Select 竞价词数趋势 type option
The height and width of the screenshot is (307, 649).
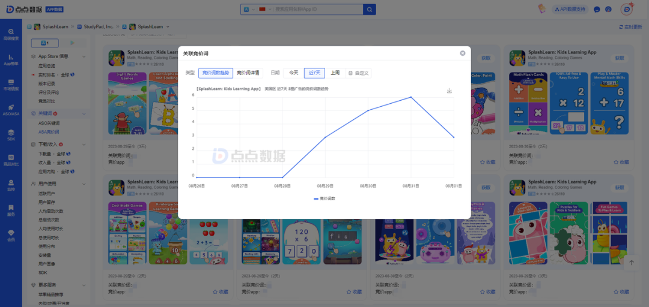(x=216, y=73)
